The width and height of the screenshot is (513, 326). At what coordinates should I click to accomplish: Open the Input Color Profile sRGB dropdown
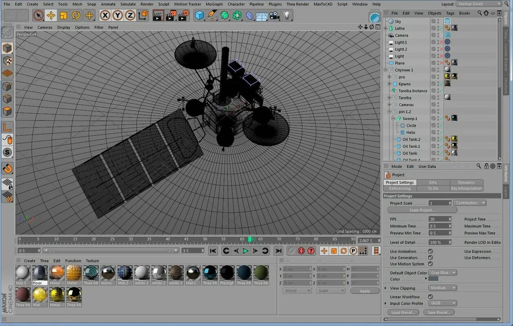pos(442,303)
